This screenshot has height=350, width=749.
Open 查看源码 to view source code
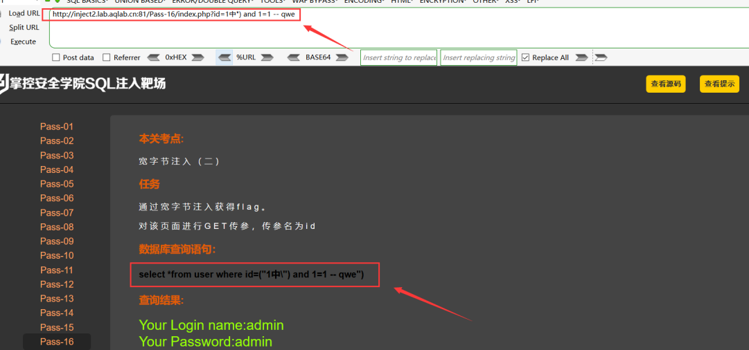(666, 84)
